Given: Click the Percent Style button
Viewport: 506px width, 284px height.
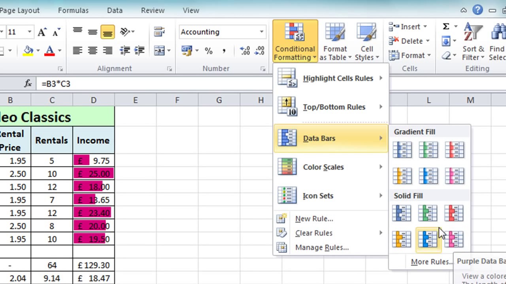Looking at the screenshot, I should [x=209, y=50].
